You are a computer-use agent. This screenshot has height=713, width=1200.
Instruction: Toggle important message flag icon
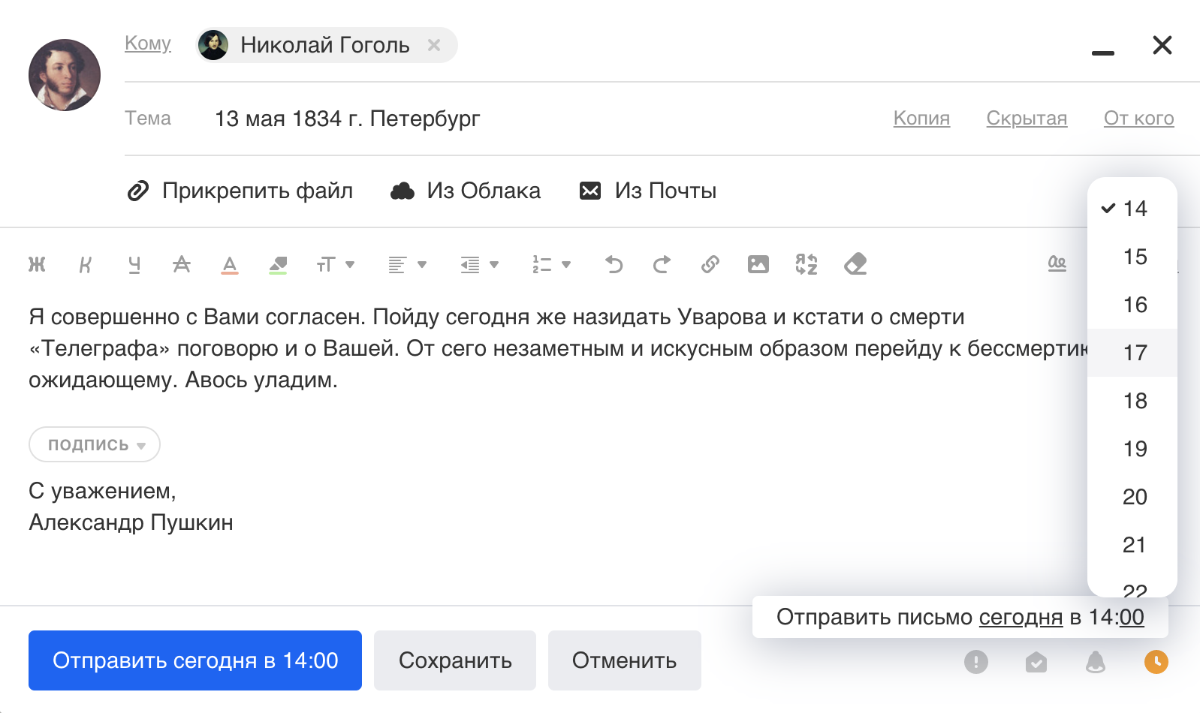click(976, 662)
